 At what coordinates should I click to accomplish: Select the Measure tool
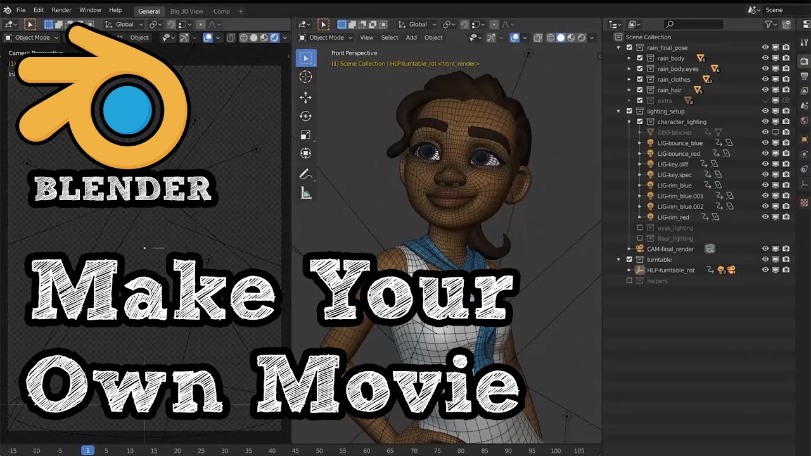coord(305,193)
